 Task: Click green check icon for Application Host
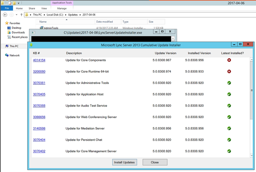point(229,94)
